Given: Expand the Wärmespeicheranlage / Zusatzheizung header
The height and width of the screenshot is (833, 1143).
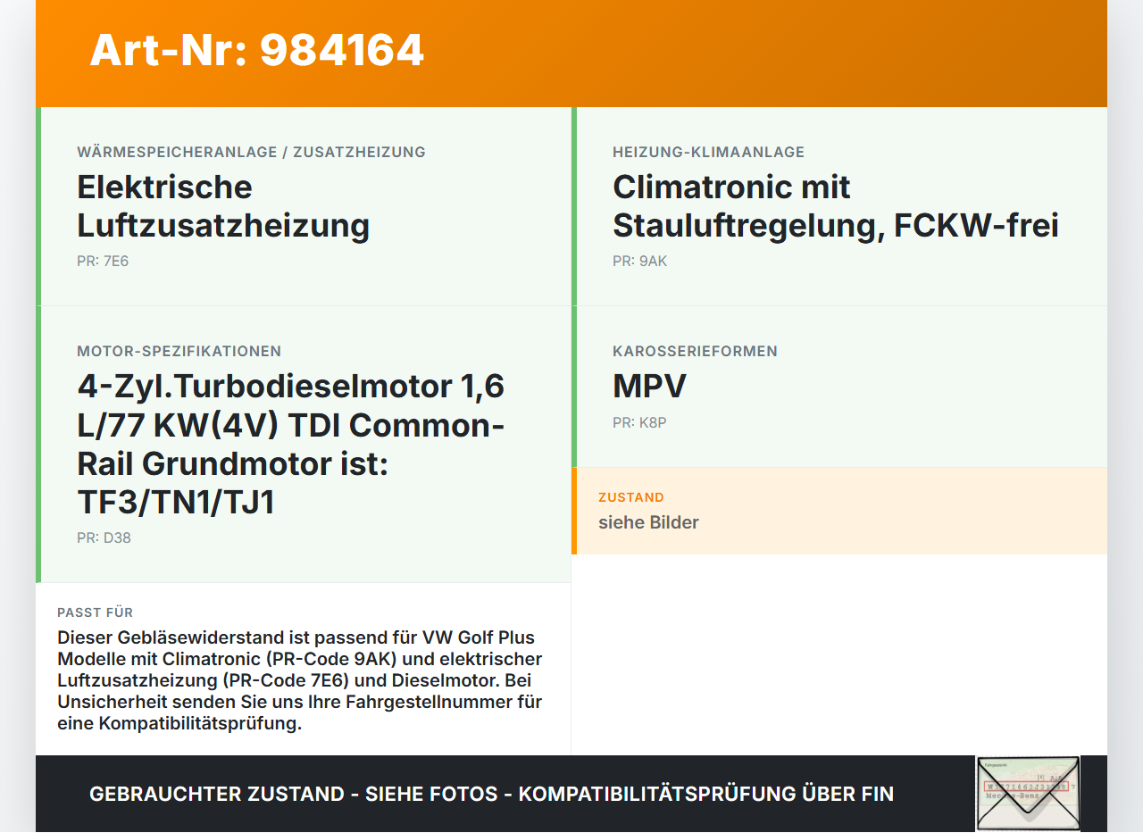Looking at the screenshot, I should (x=251, y=152).
